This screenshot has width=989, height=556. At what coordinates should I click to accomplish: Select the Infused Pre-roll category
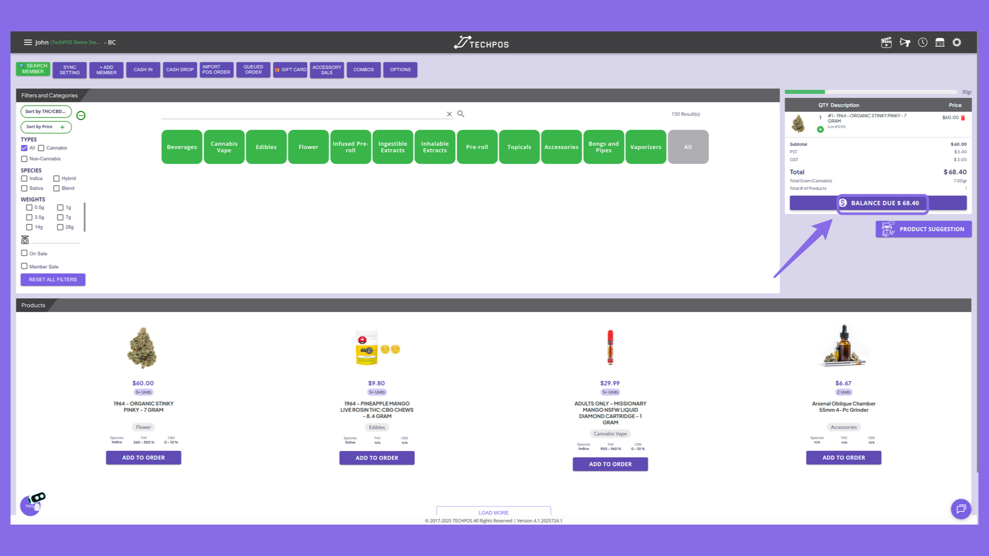[x=351, y=147]
